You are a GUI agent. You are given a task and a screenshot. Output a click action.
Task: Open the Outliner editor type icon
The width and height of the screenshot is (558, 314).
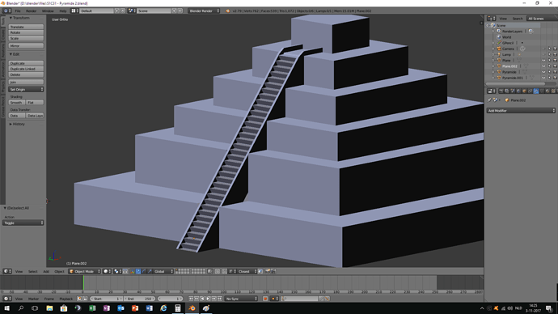coord(492,19)
